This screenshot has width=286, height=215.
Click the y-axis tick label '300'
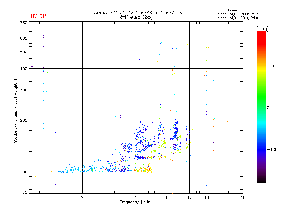tap(24, 90)
